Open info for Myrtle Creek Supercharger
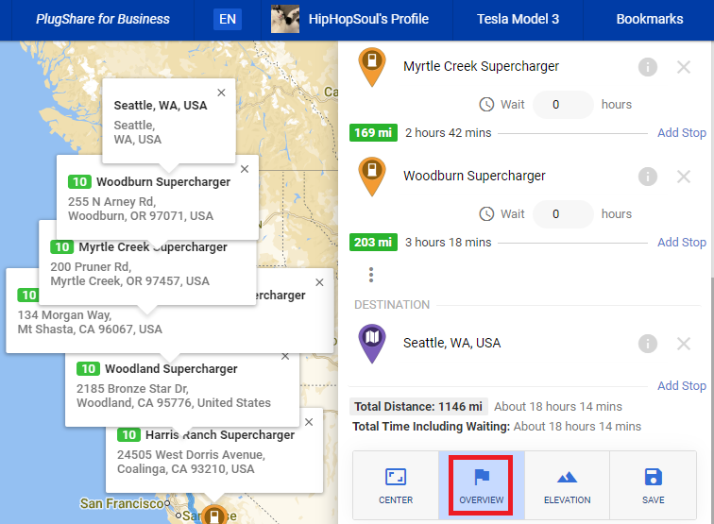Screen dimensions: 714x524 pos(648,67)
